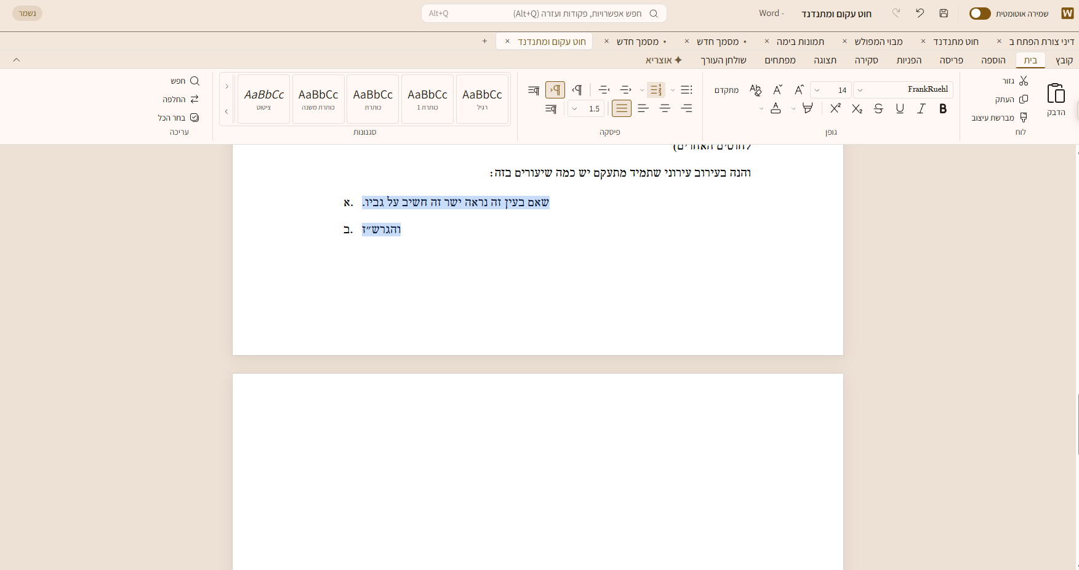Expand the bullet list style dropdown arrow

click(673, 90)
